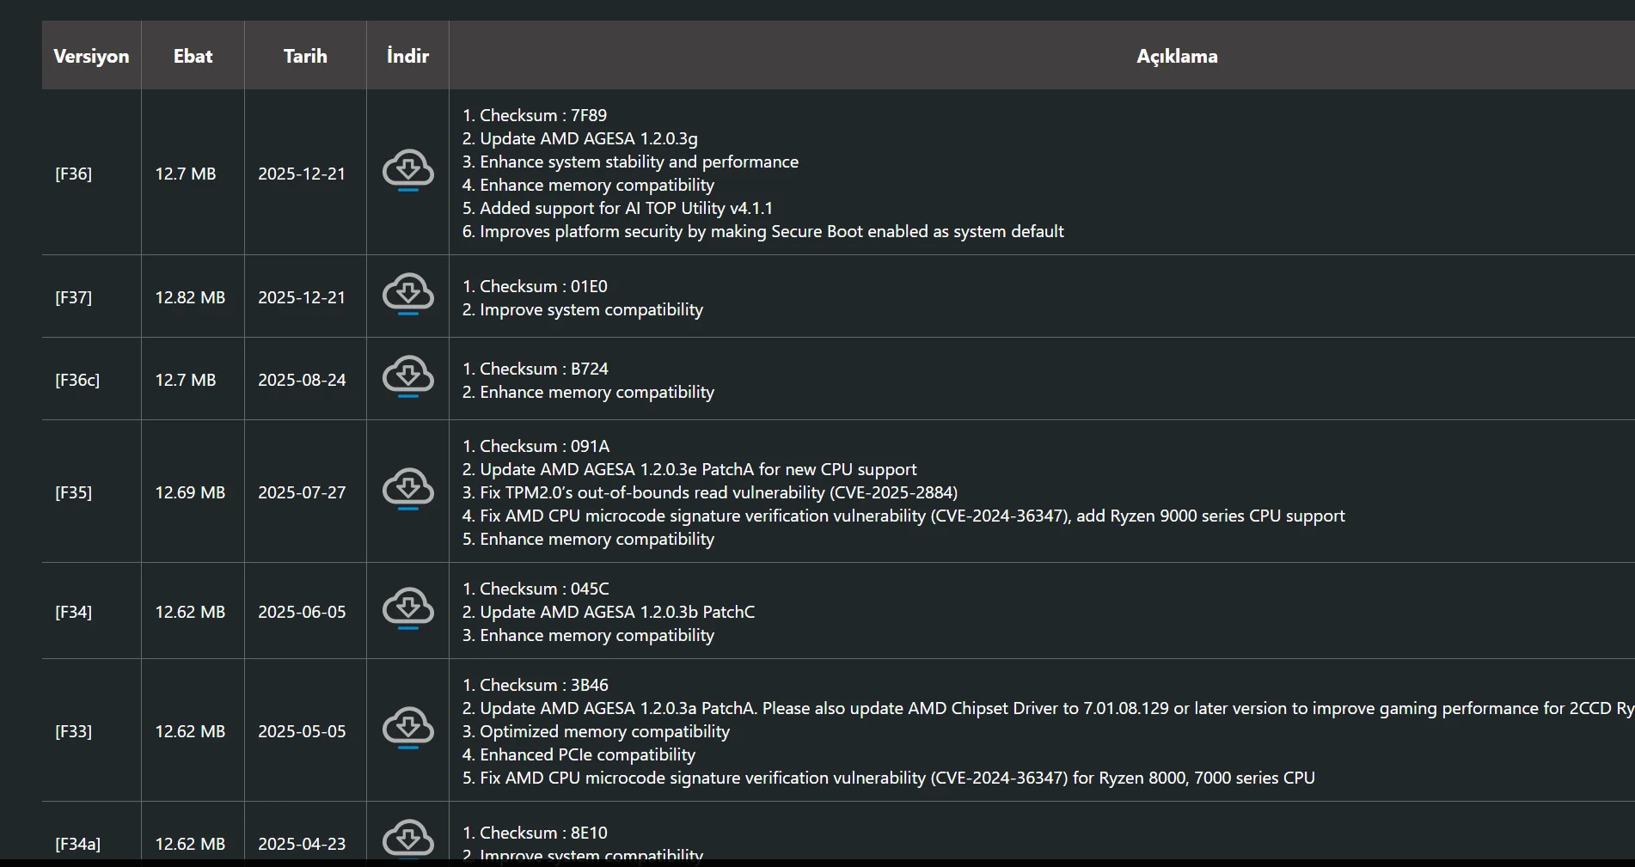1635x867 pixels.
Task: Click the İndir column header
Action: pos(407,56)
